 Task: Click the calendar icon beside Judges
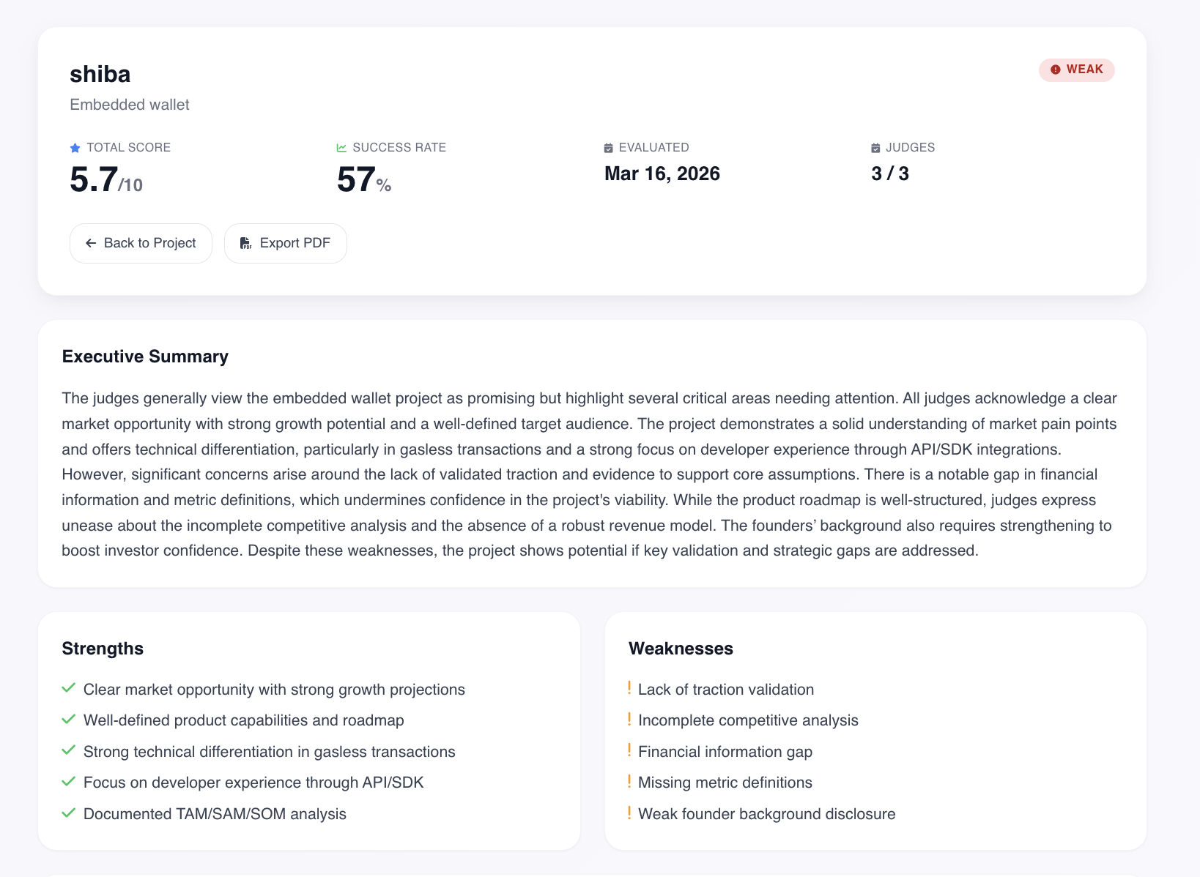point(875,148)
